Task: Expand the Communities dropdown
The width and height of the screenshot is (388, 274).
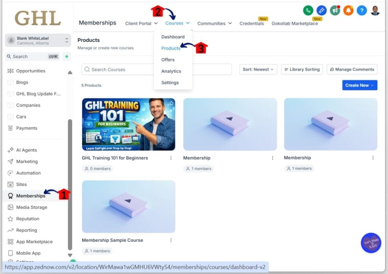Action: pos(214,23)
